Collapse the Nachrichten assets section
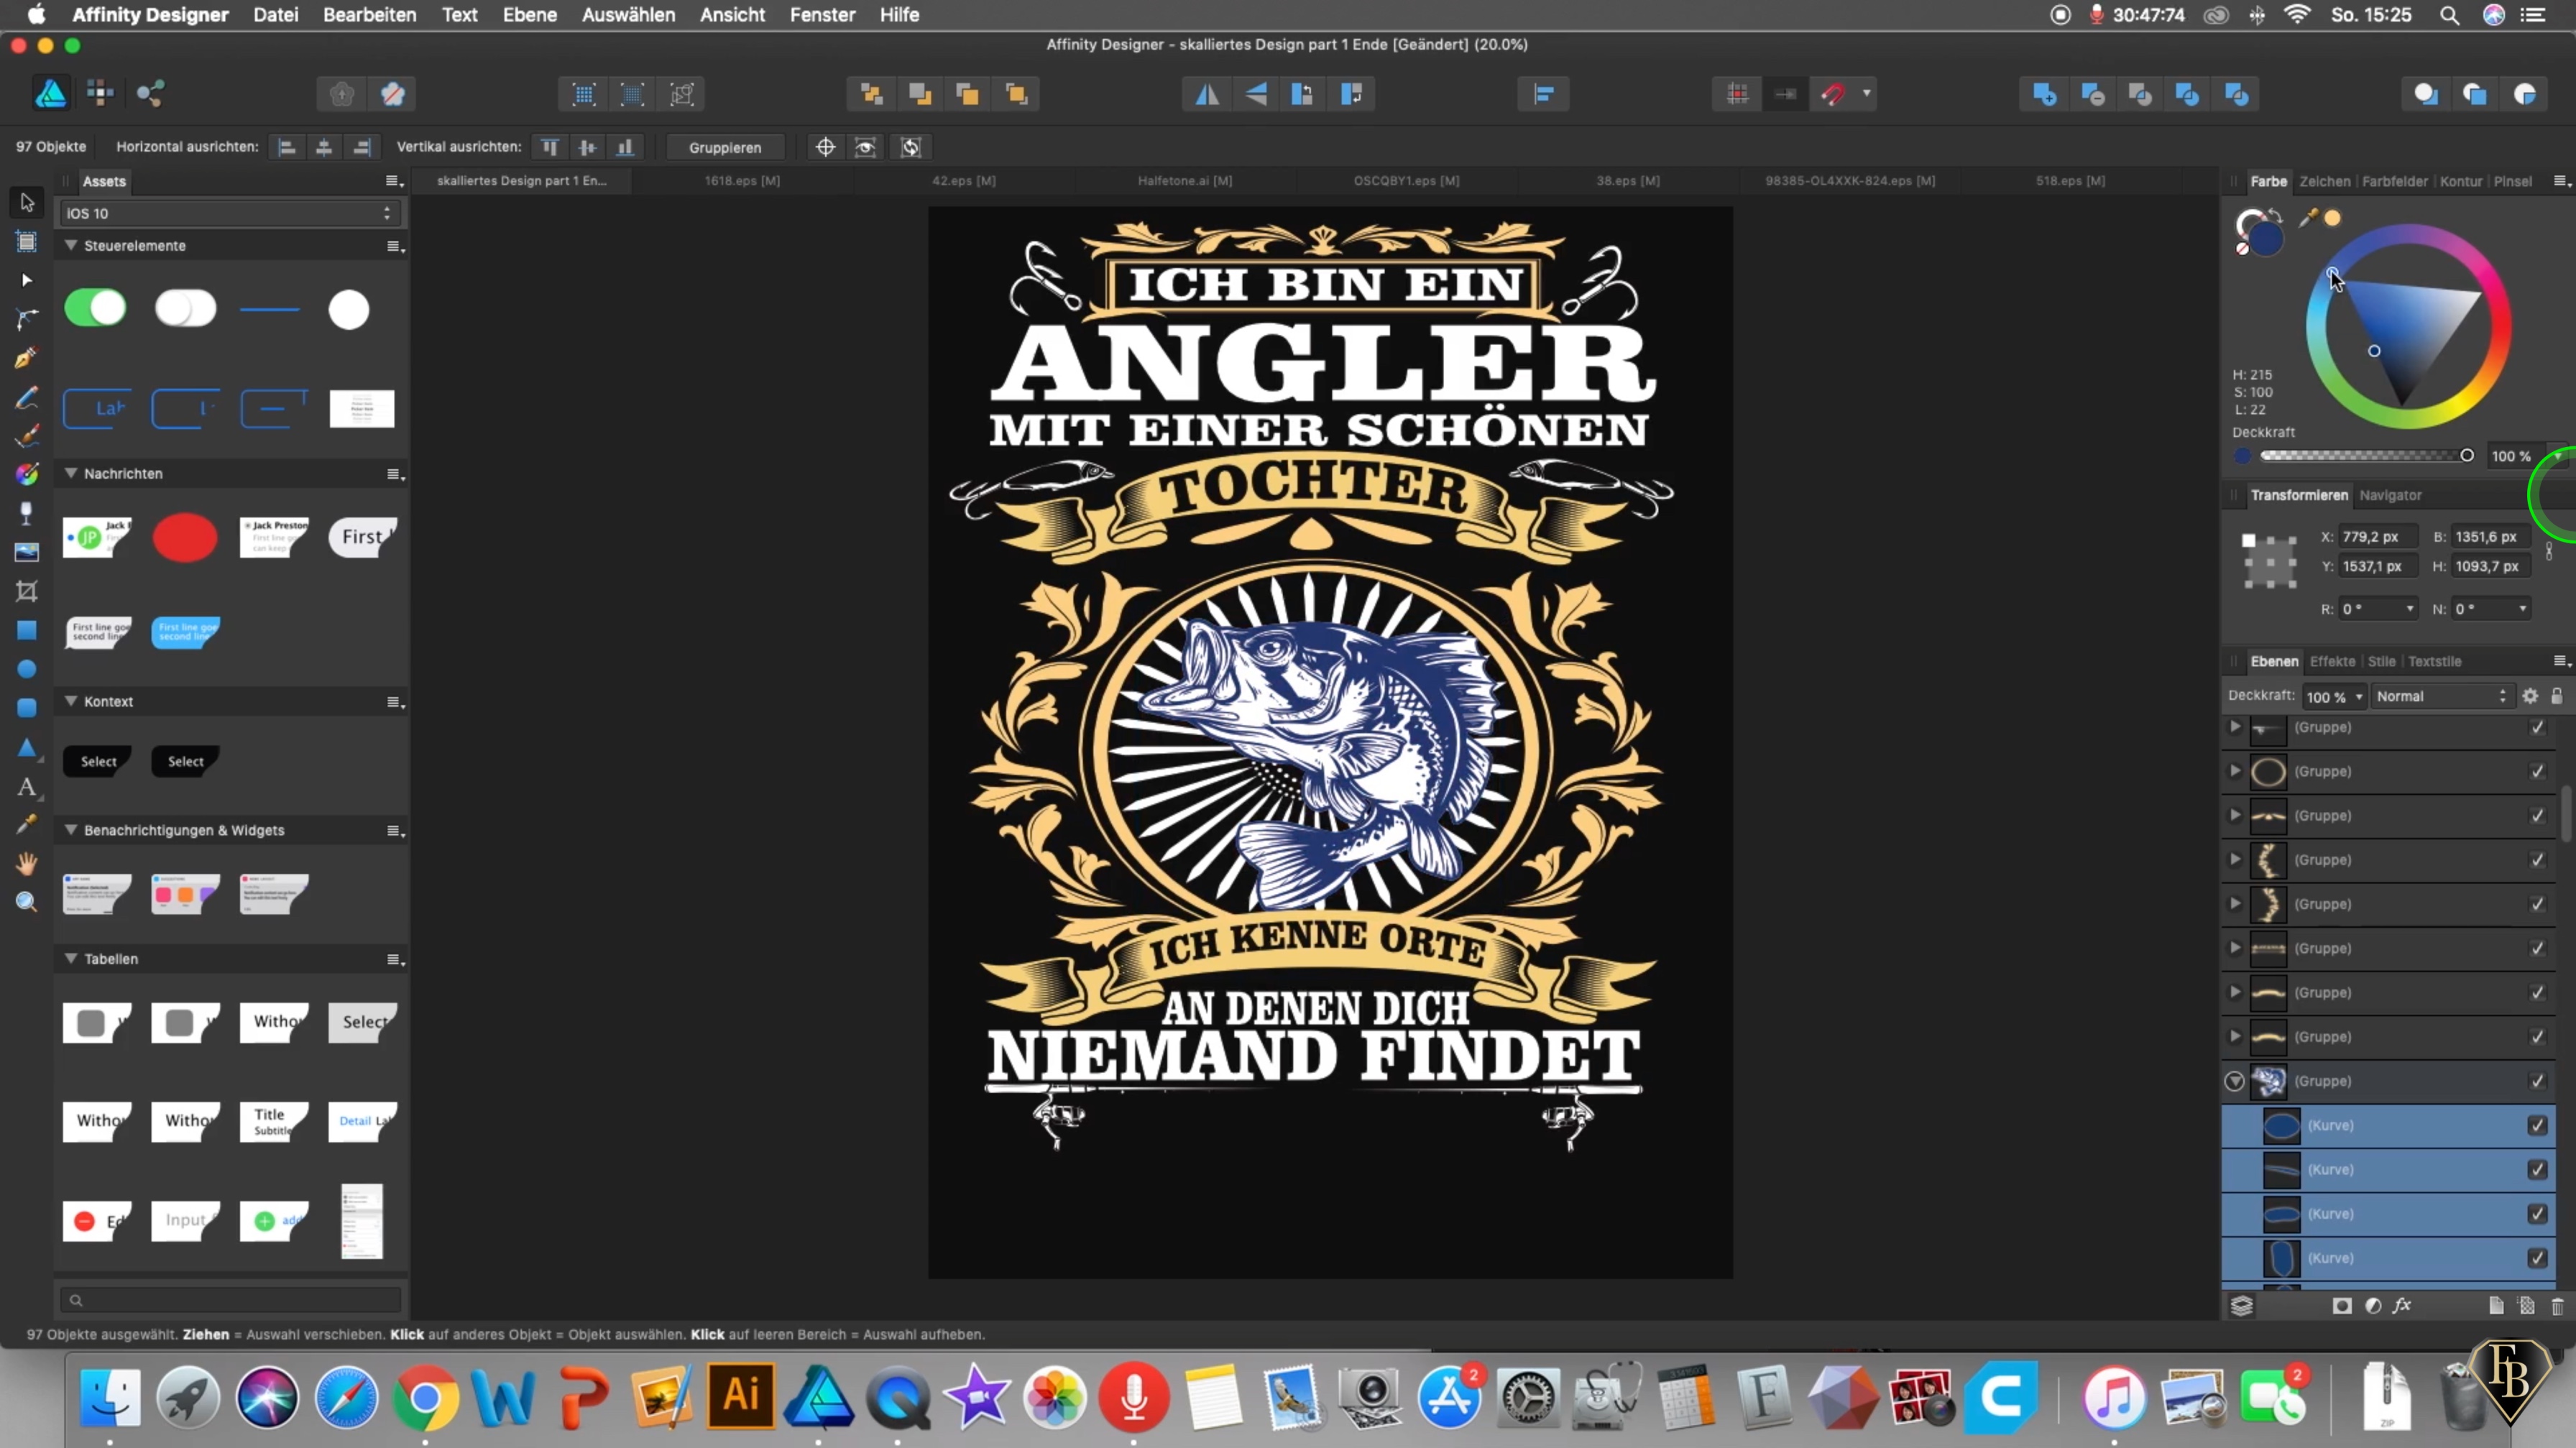Screen dimensions: 2576x1448 coord(71,473)
